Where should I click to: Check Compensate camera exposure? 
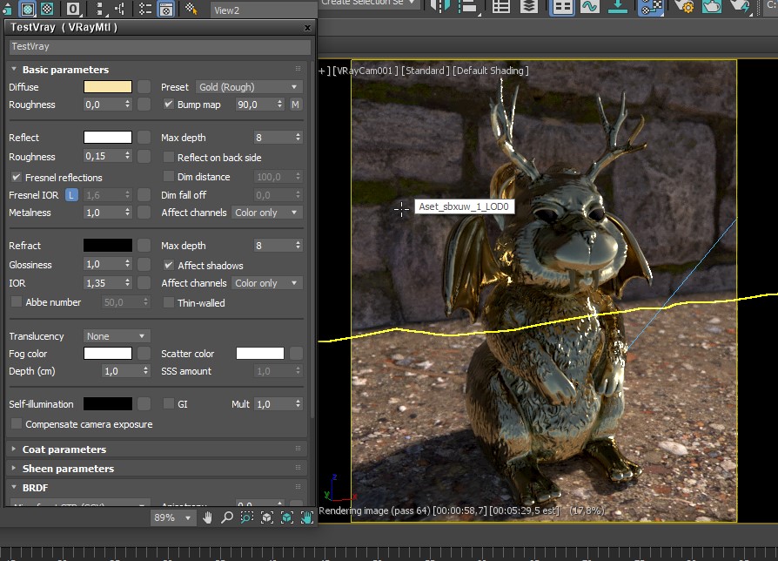point(17,424)
